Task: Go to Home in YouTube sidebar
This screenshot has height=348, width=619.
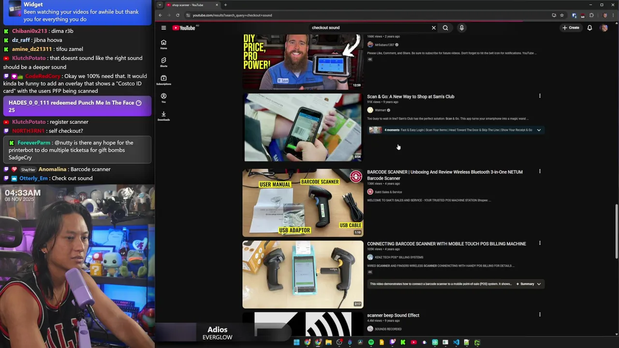Action: (163, 44)
